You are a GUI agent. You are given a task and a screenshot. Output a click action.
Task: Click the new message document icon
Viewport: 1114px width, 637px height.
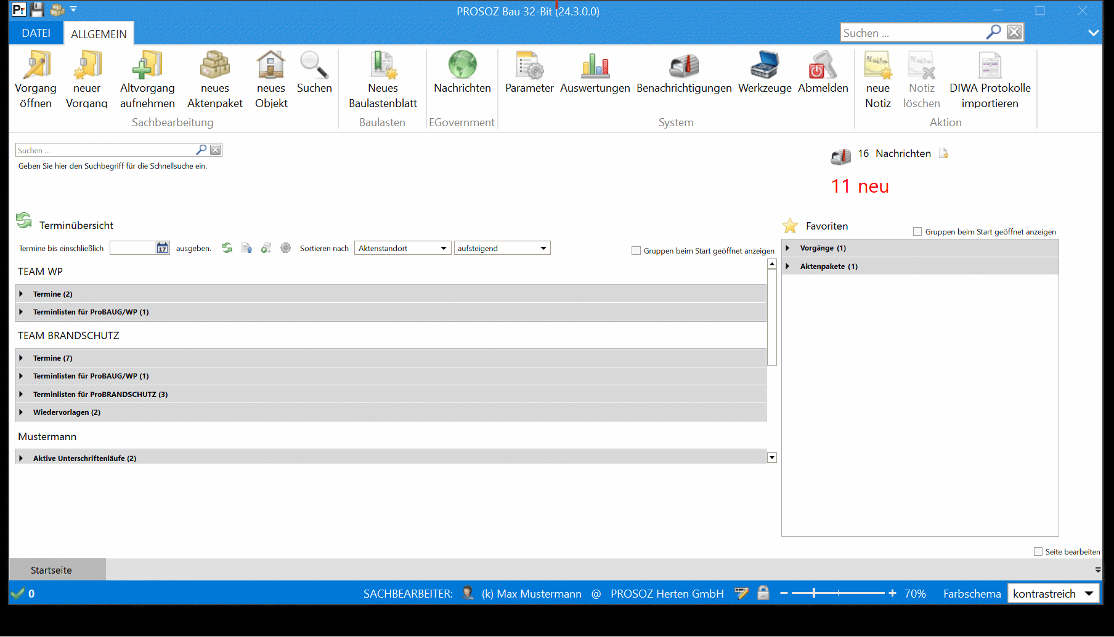943,153
